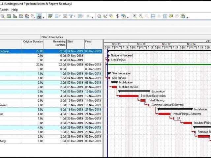
Task: Open the dropdown arrow beside the Columns icon
Action: tap(60, 16)
